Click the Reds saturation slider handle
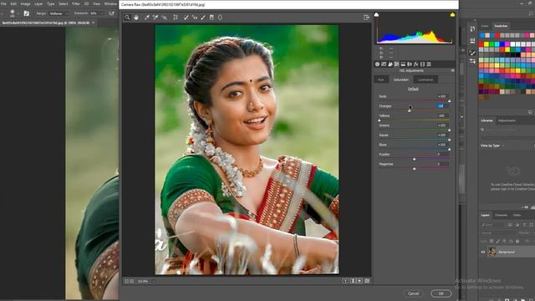535x301 pixels. (449, 101)
